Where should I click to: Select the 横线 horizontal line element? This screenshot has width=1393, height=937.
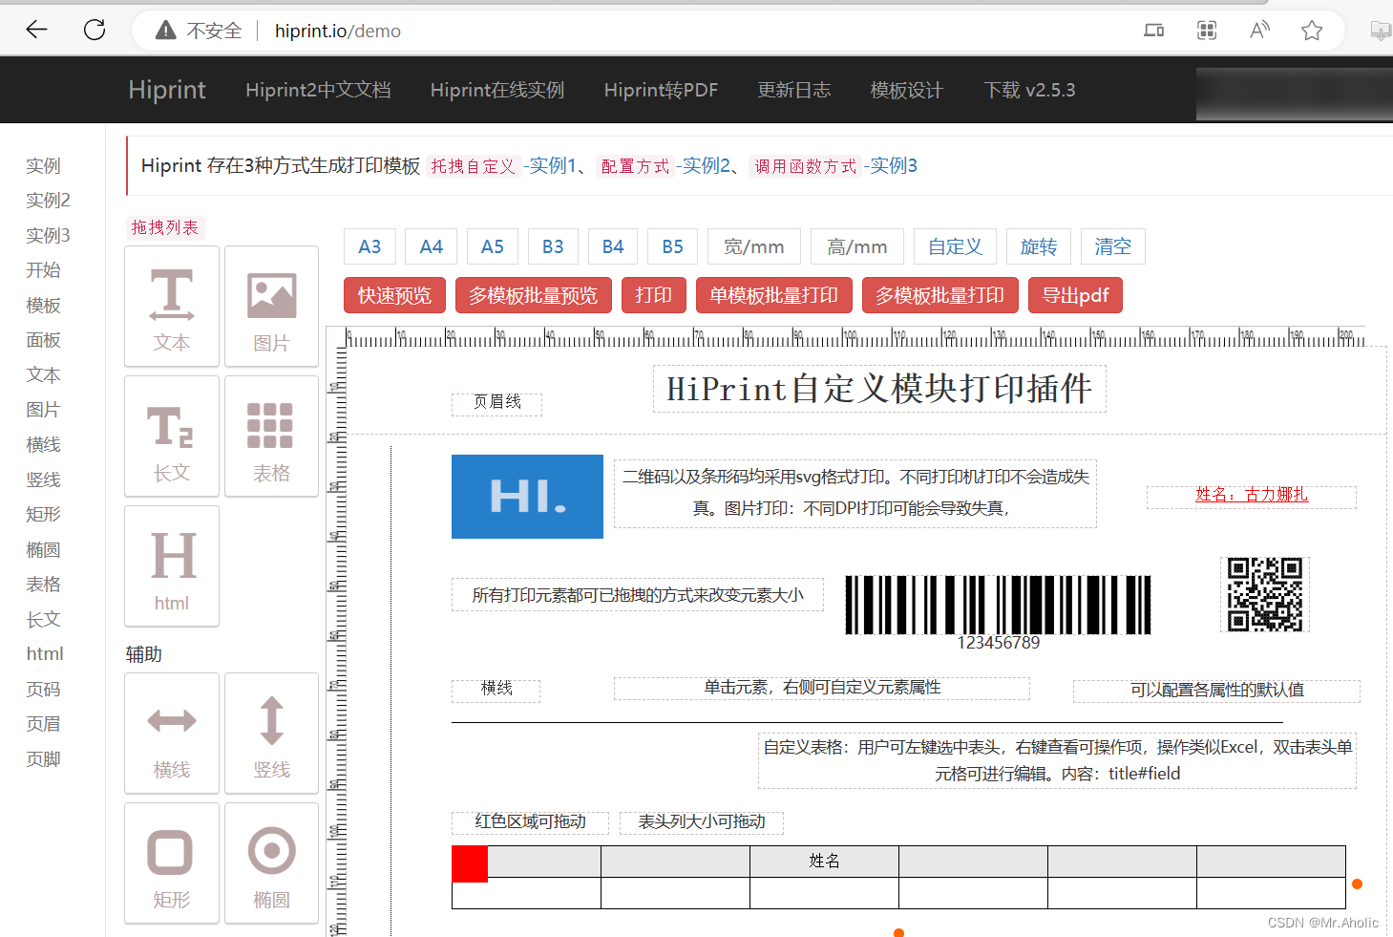(x=172, y=734)
